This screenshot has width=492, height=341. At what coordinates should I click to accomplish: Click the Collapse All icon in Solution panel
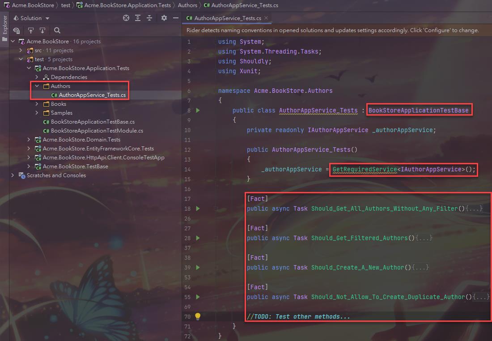149,18
